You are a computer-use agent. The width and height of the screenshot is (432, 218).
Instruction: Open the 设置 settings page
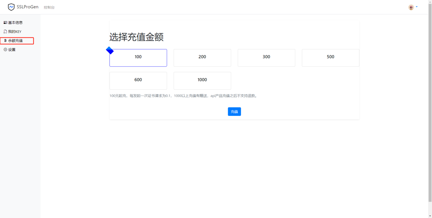[11, 49]
